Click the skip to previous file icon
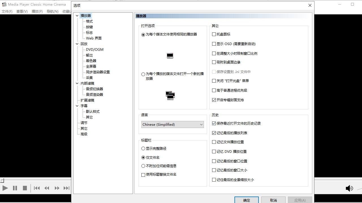Image resolution: width=362 pixels, height=203 pixels. [37, 188]
